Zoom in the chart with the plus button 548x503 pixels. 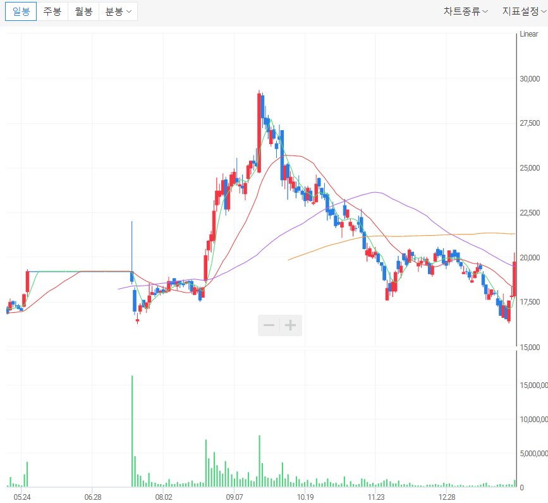coord(290,325)
